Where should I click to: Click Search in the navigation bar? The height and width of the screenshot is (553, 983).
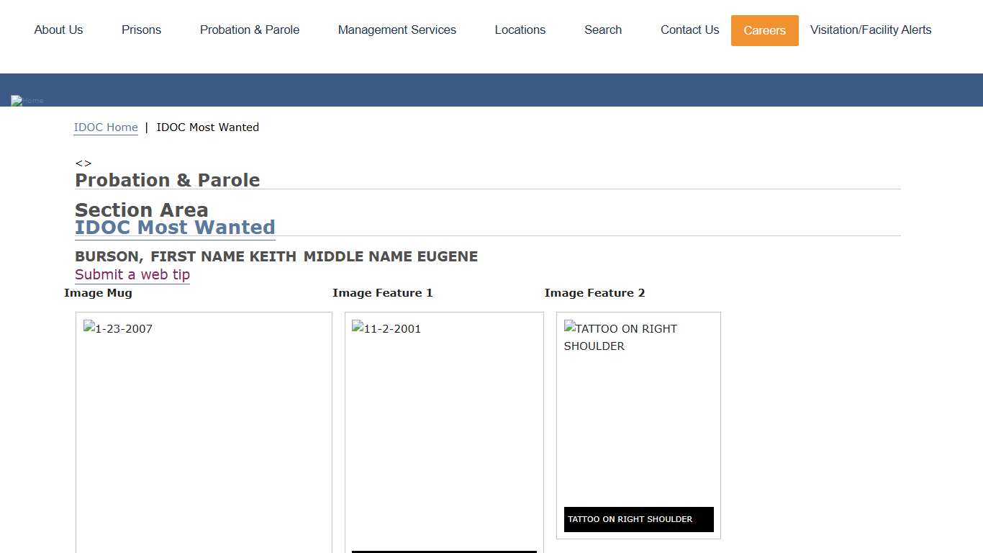[x=602, y=30]
